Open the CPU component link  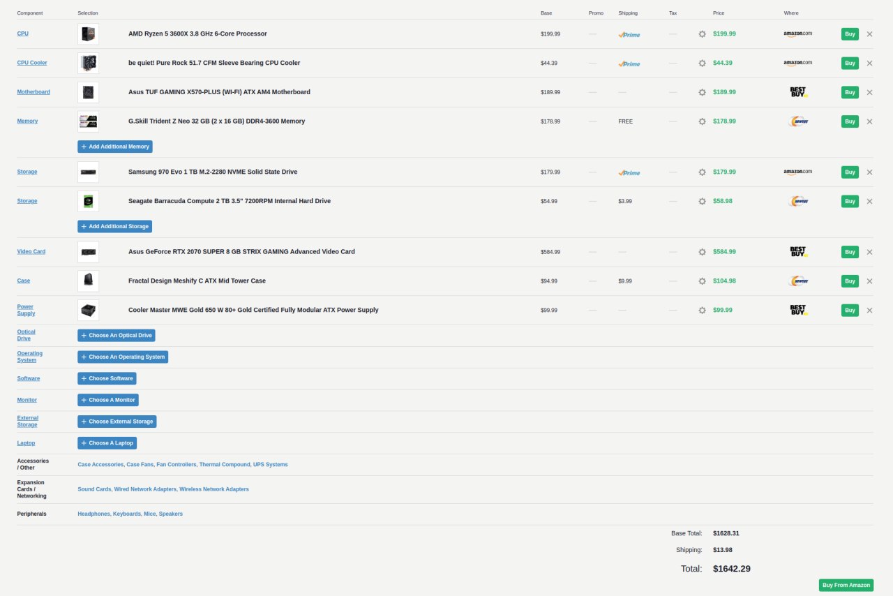(23, 33)
